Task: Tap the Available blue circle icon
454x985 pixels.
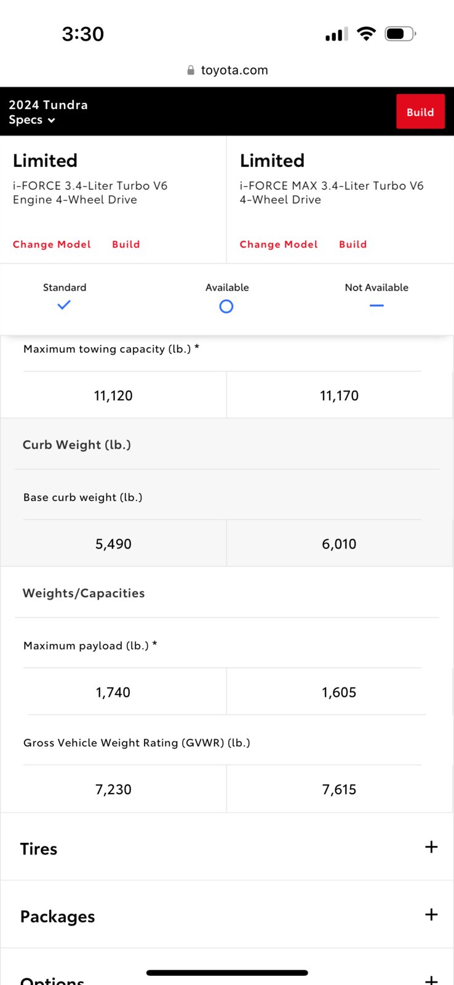Action: [x=226, y=306]
